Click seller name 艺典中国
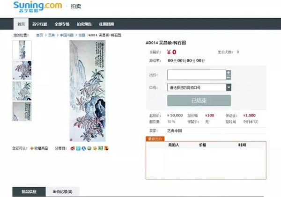This screenshot has height=197, width=281. point(175,131)
